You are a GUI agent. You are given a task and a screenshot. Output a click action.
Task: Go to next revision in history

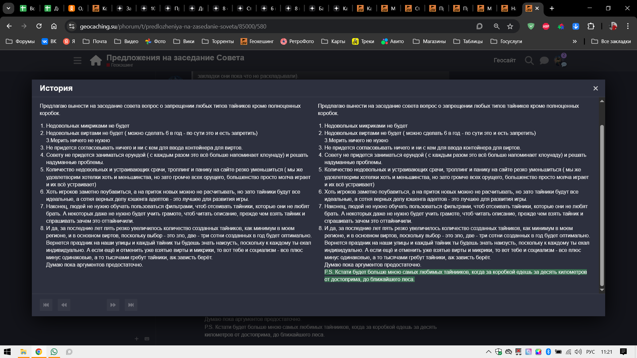tap(113, 305)
